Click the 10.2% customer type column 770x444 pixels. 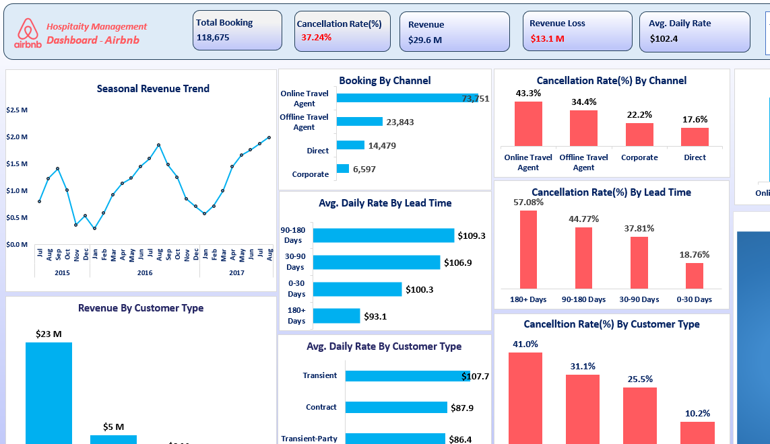point(697,433)
